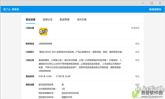Click 修改 next to 预定设置
This screenshot has width=165, height=99.
pos(137,85)
